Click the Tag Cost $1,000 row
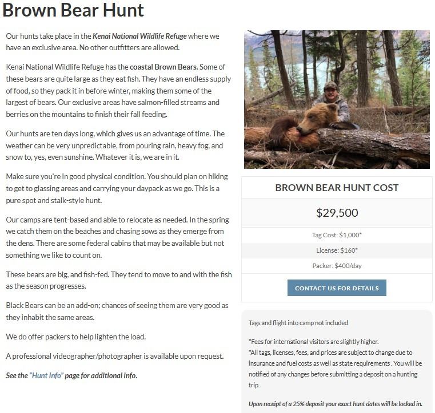 [337, 235]
